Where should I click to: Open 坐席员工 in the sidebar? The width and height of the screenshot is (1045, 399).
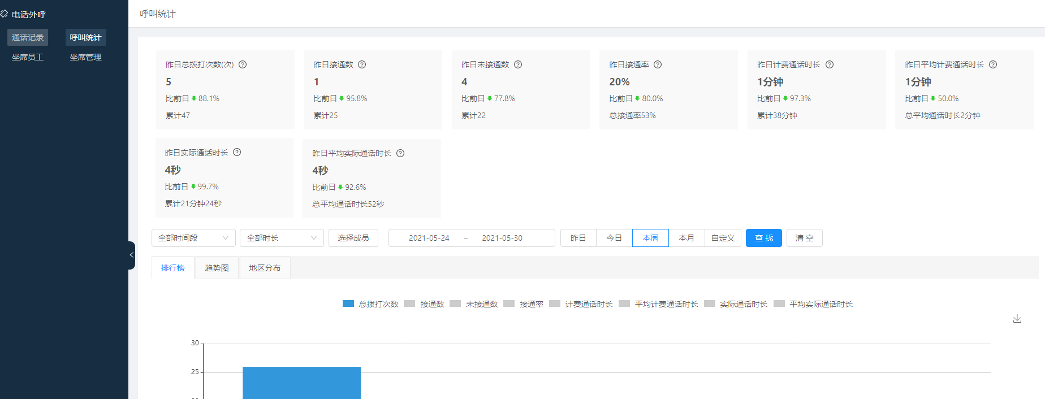(28, 57)
